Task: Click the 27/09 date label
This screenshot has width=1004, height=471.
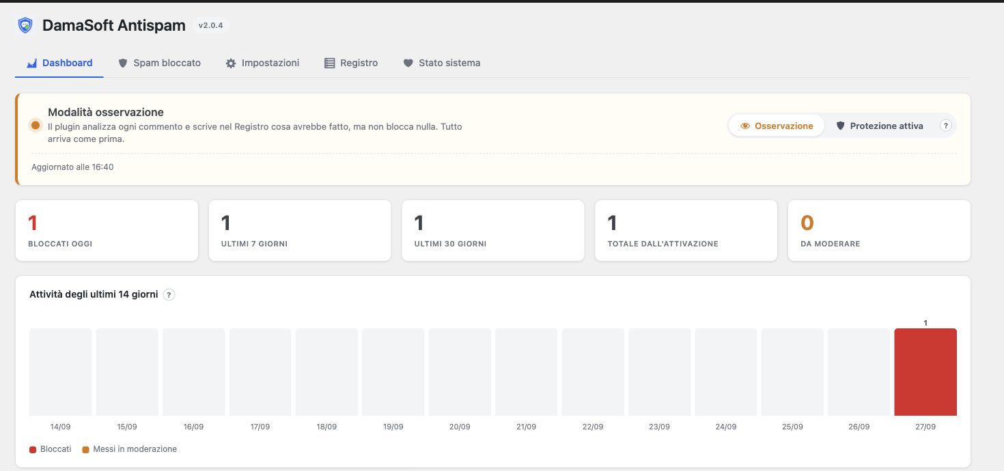Action: click(x=925, y=427)
